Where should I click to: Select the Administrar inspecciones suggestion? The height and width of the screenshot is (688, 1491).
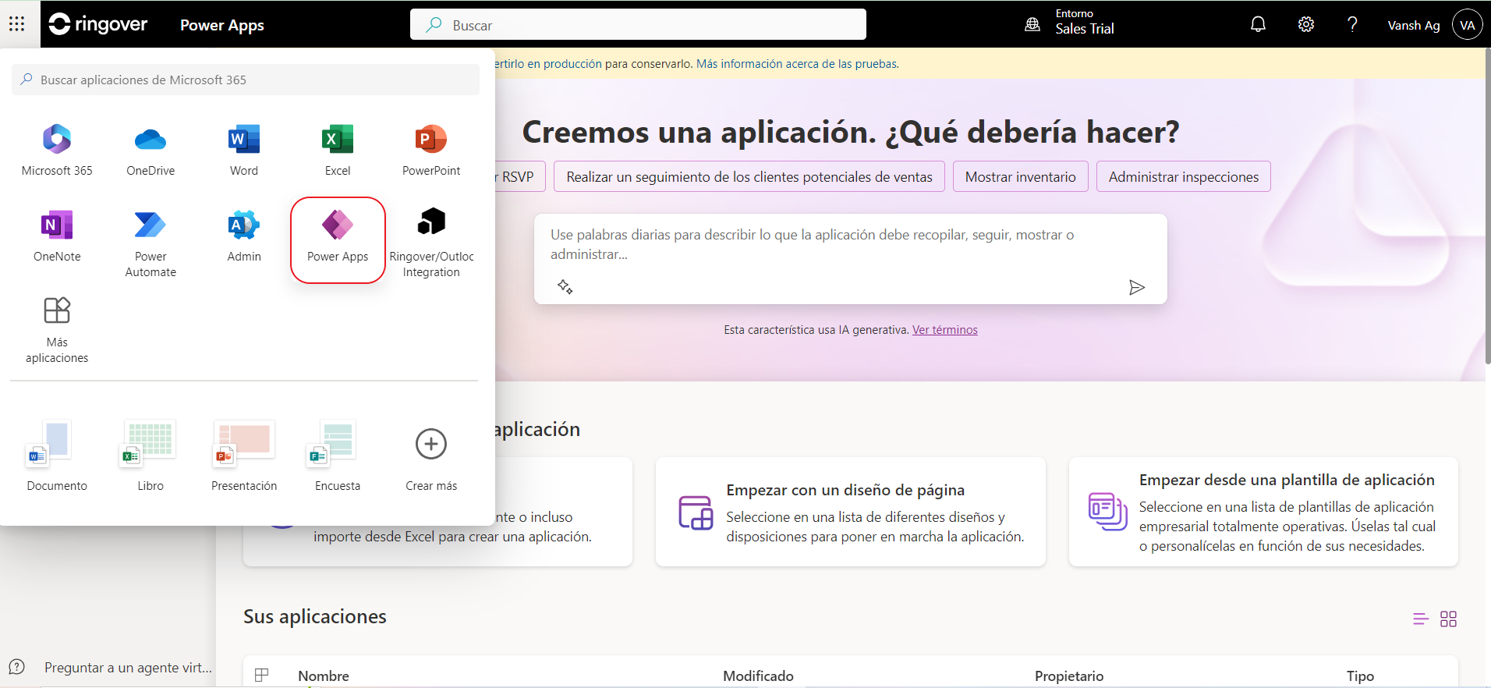[1183, 176]
